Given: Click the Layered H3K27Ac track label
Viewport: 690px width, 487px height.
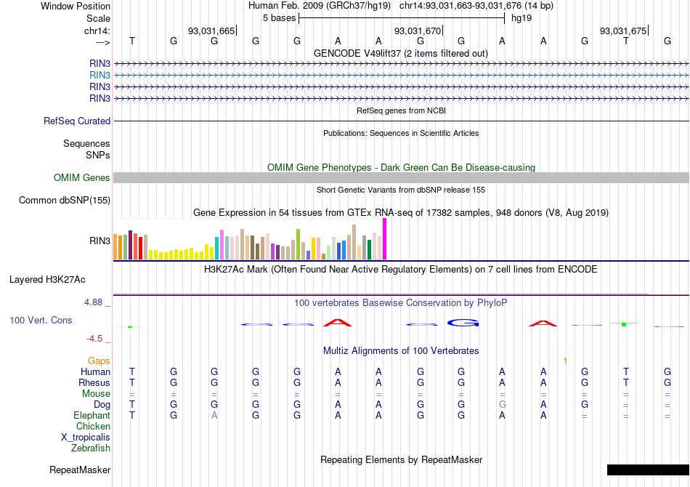Looking at the screenshot, I should pyautogui.click(x=47, y=279).
